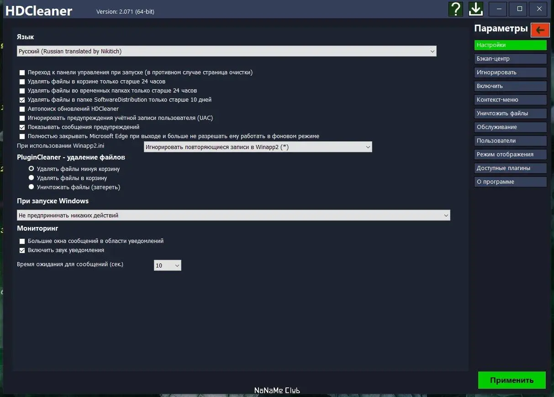Click the При использовании Winapp2.ini label
Image resolution: width=554 pixels, height=397 pixels.
coord(61,146)
